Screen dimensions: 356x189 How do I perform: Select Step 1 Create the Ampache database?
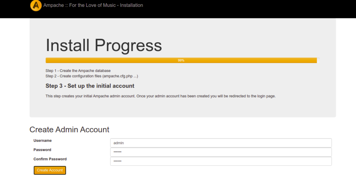[78, 71]
